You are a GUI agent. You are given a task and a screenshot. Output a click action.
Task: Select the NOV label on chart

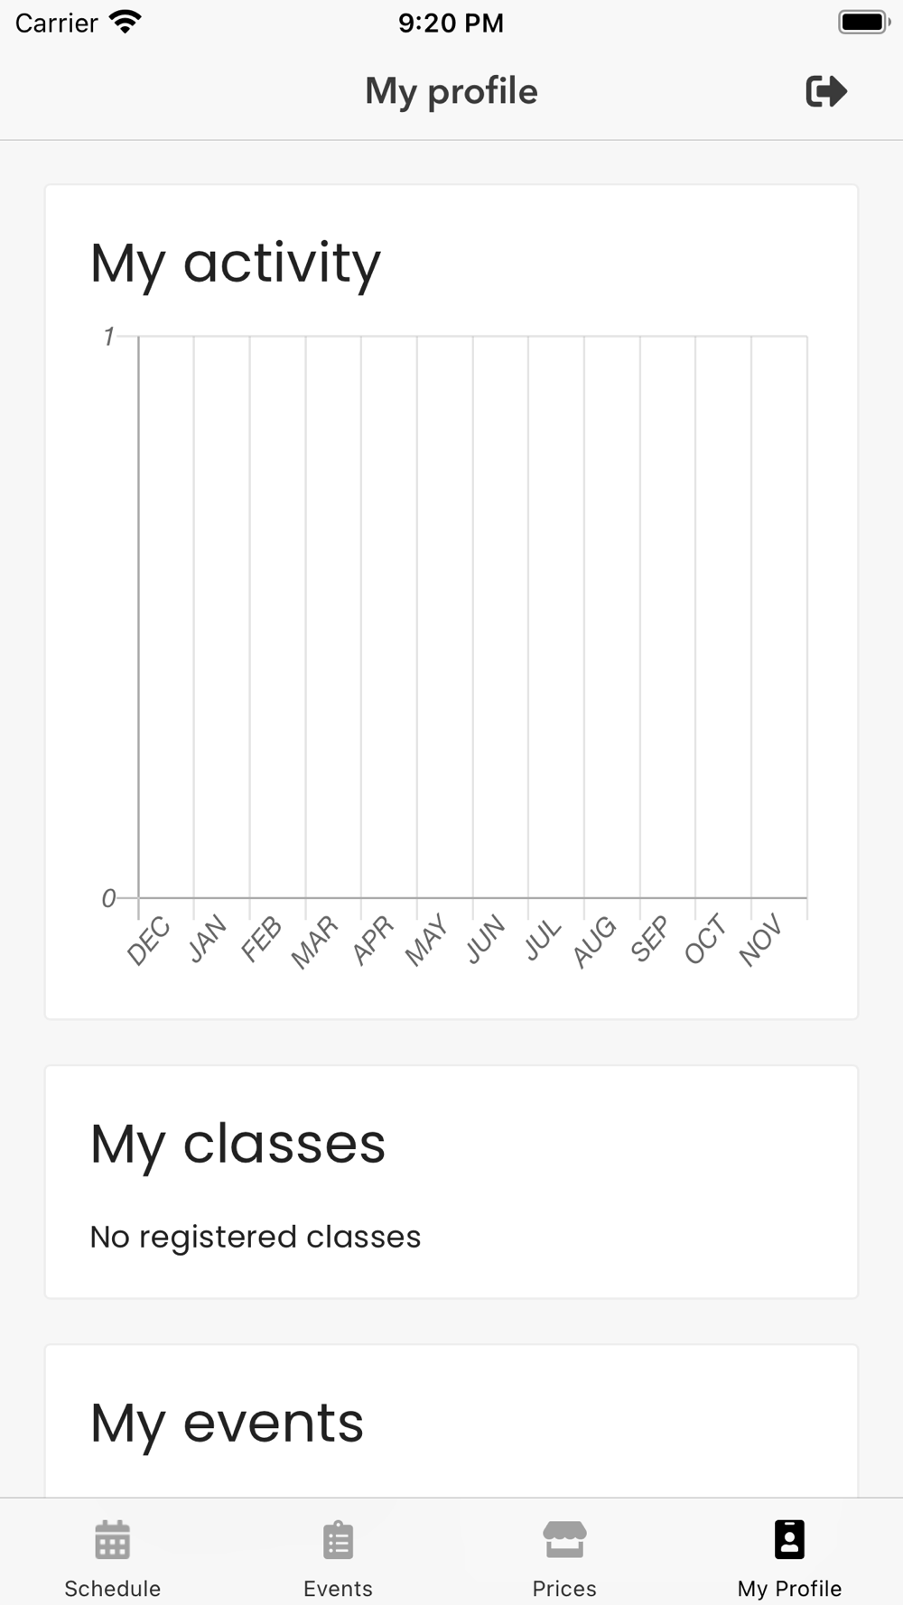(760, 941)
